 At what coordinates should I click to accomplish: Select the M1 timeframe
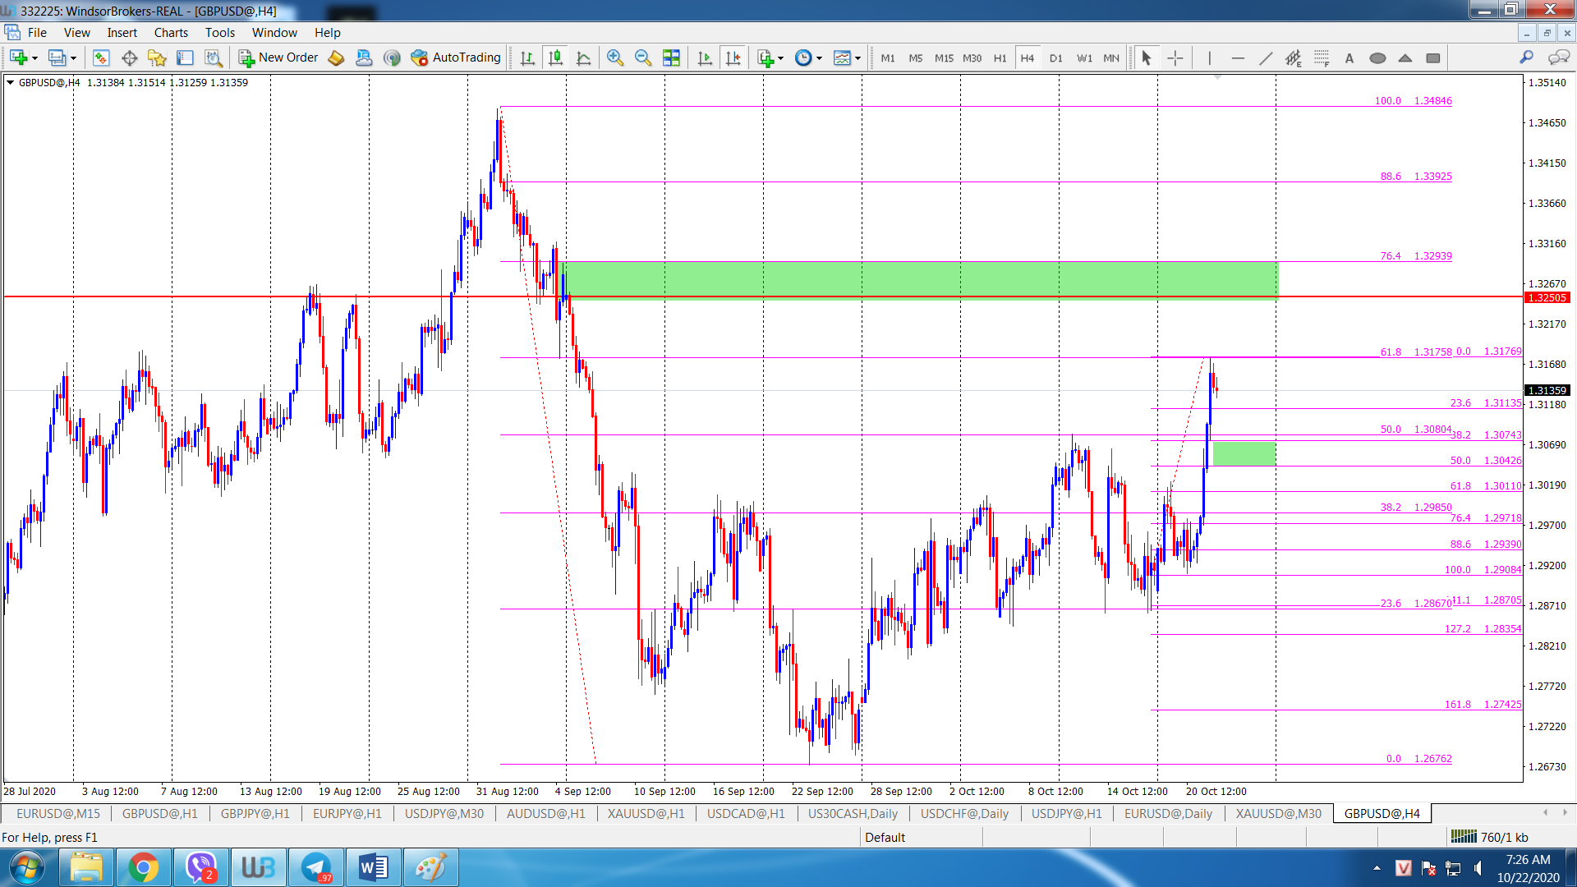[888, 58]
